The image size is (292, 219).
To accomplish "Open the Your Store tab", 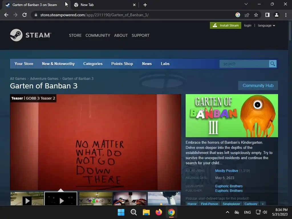I will 24,64.
